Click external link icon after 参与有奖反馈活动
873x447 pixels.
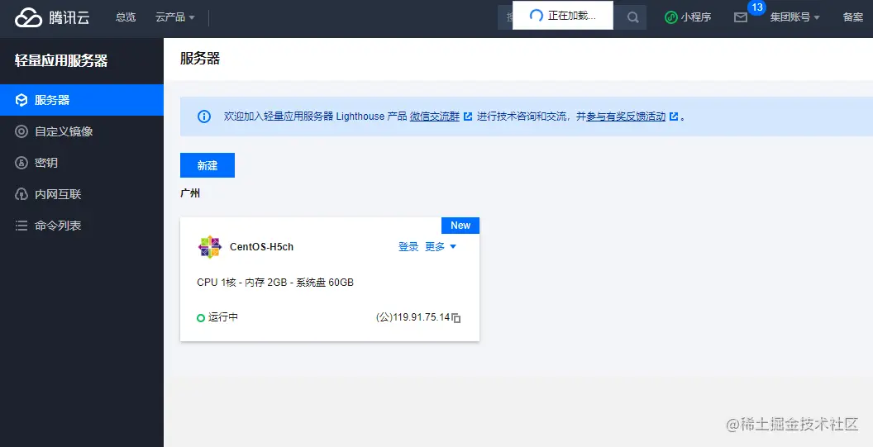675,117
